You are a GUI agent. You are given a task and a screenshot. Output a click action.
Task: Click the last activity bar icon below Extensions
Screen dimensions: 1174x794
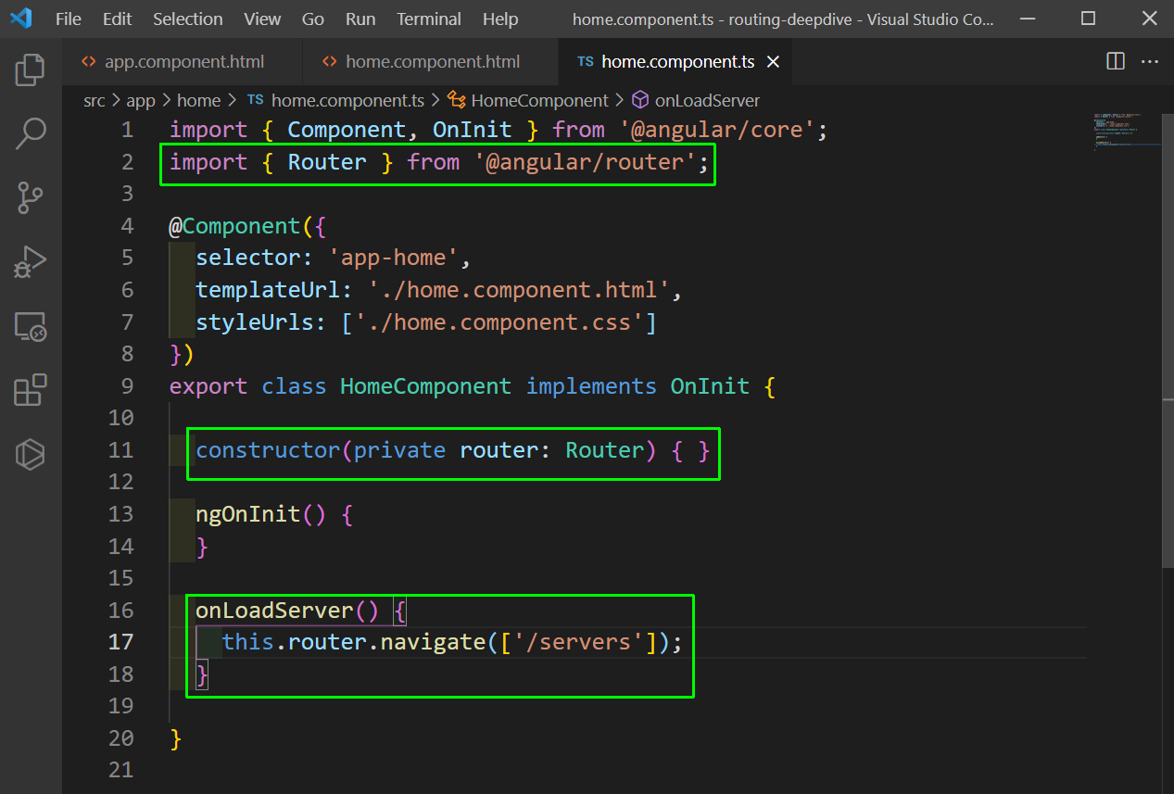pos(31,454)
